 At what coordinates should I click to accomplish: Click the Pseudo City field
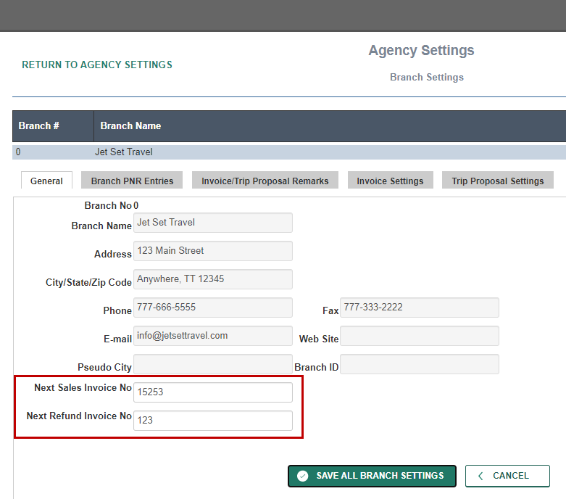(x=213, y=364)
